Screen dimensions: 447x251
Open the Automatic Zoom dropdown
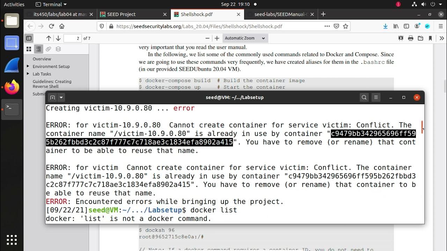tap(245, 38)
